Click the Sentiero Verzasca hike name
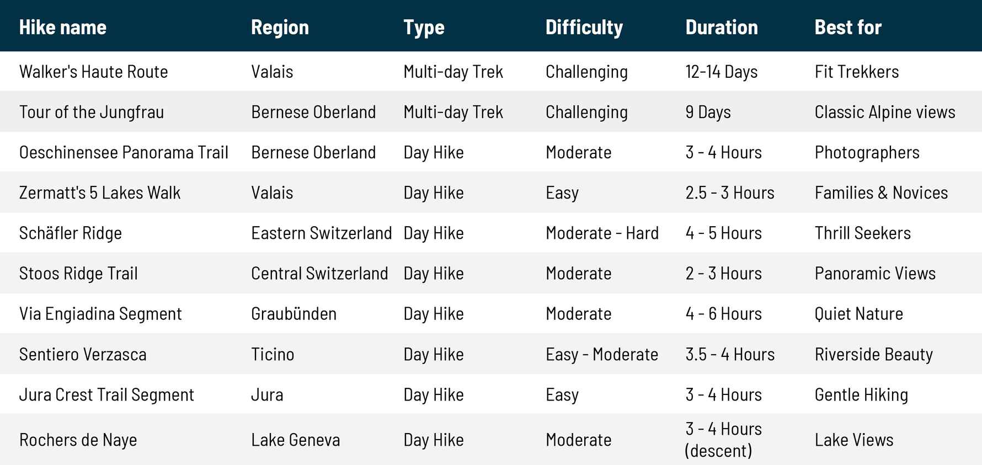 point(83,354)
